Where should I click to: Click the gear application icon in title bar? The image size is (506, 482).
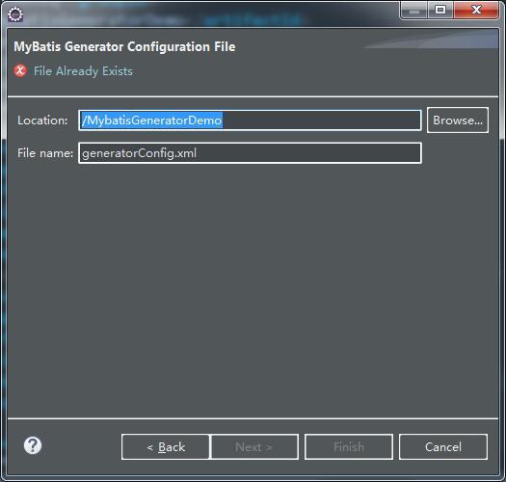[15, 14]
